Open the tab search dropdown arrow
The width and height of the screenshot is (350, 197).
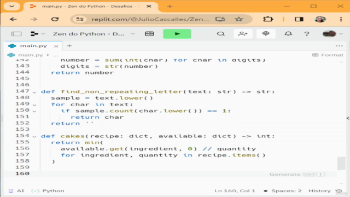11,6
